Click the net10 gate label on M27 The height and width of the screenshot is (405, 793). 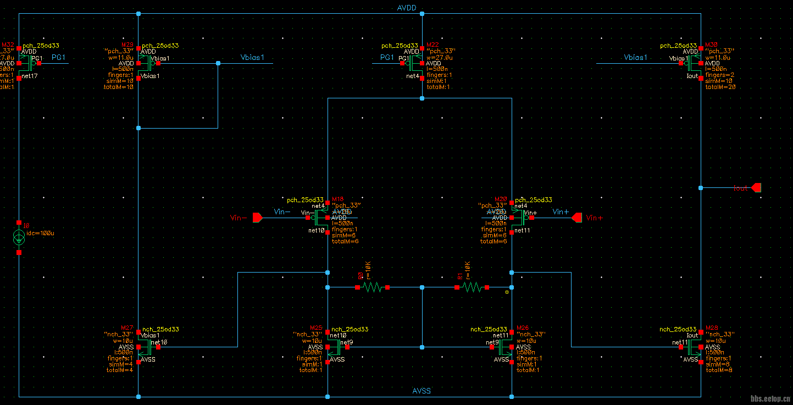(x=158, y=342)
